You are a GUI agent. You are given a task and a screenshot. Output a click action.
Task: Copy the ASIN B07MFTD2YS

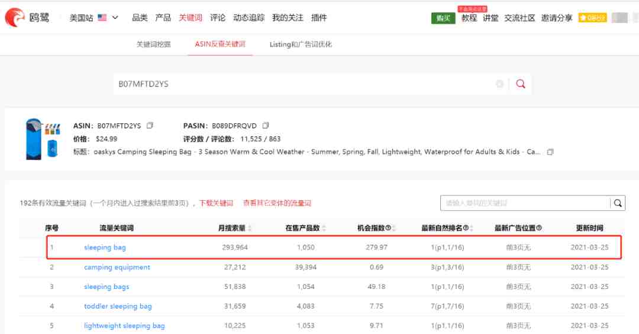click(150, 126)
